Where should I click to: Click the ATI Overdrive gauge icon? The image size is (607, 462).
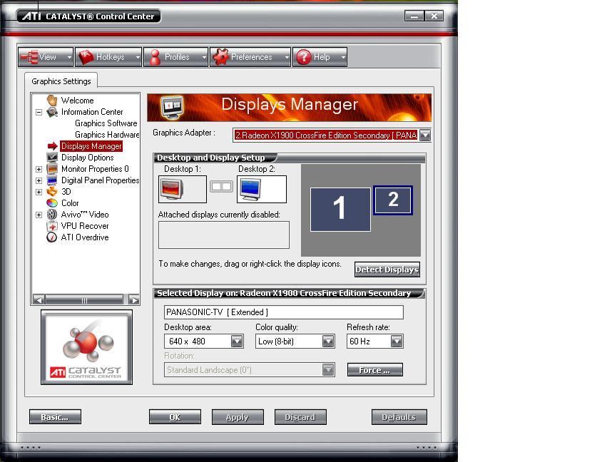tap(52, 237)
